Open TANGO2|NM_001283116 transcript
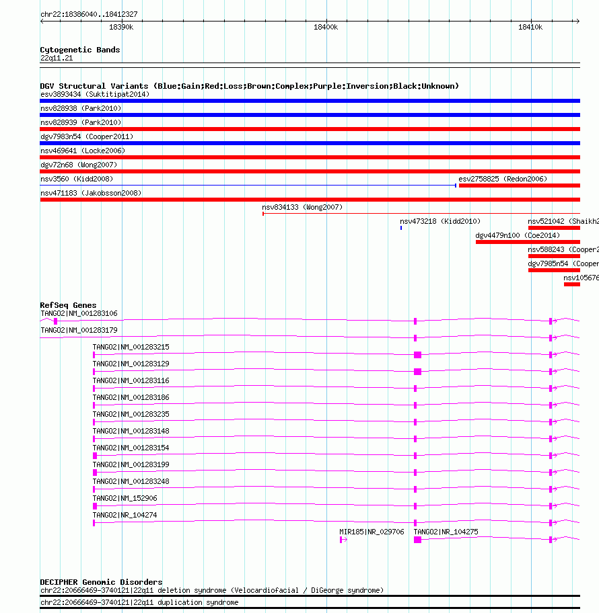Image resolution: width=599 pixels, height=613 pixels. (x=131, y=380)
